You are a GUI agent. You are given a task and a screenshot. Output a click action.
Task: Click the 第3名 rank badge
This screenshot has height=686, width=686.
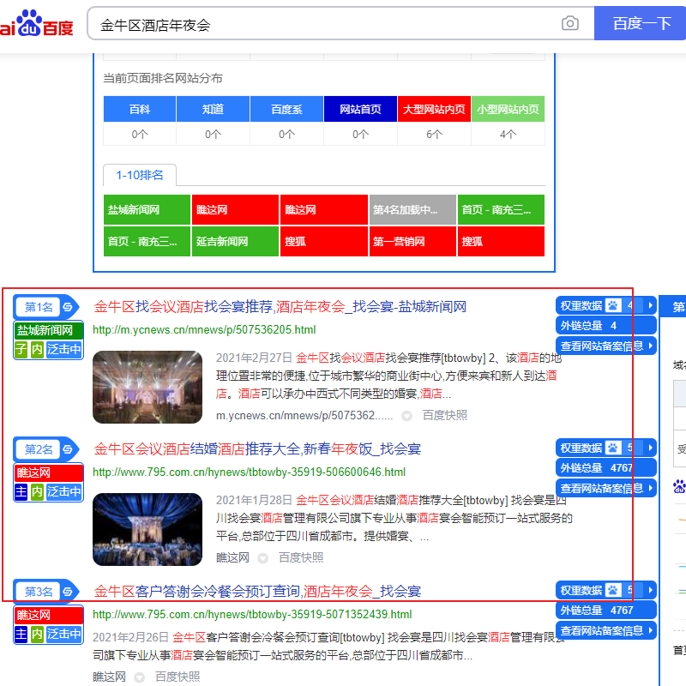[39, 592]
